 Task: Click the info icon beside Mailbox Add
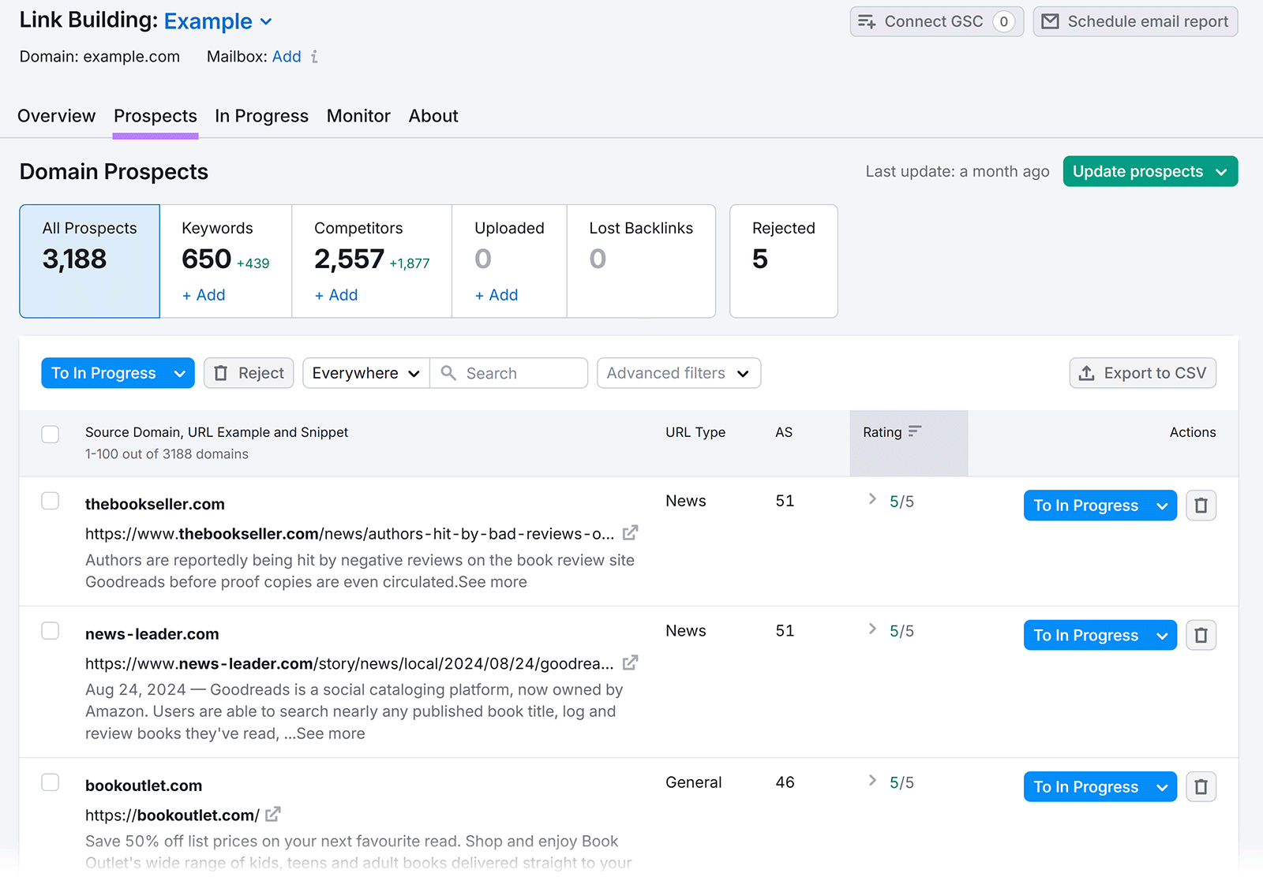[x=315, y=57]
